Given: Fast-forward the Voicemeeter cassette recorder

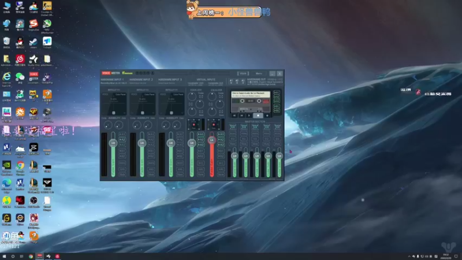Looking at the screenshot, I should coord(241,116).
